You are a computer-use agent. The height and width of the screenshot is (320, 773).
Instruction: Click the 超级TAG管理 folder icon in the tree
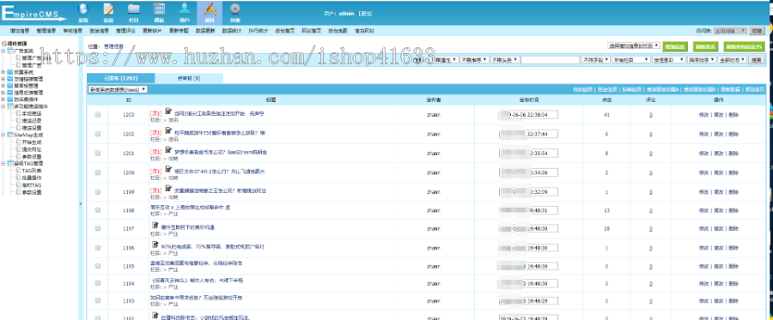coord(10,163)
